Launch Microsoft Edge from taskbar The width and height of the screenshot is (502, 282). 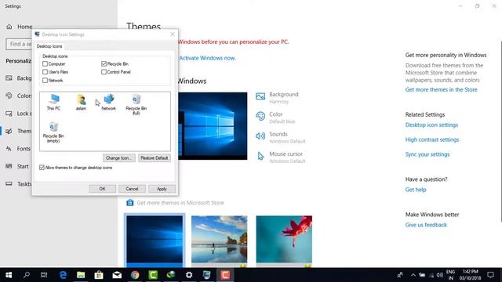tap(63, 275)
